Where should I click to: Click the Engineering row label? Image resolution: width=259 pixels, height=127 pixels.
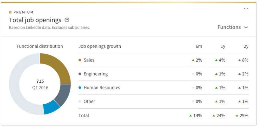click(x=96, y=74)
